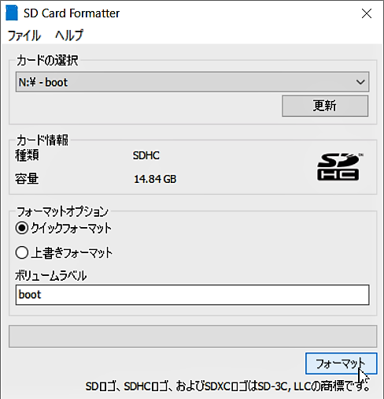Open the N:¥ - boot drive combo box

click(x=192, y=82)
